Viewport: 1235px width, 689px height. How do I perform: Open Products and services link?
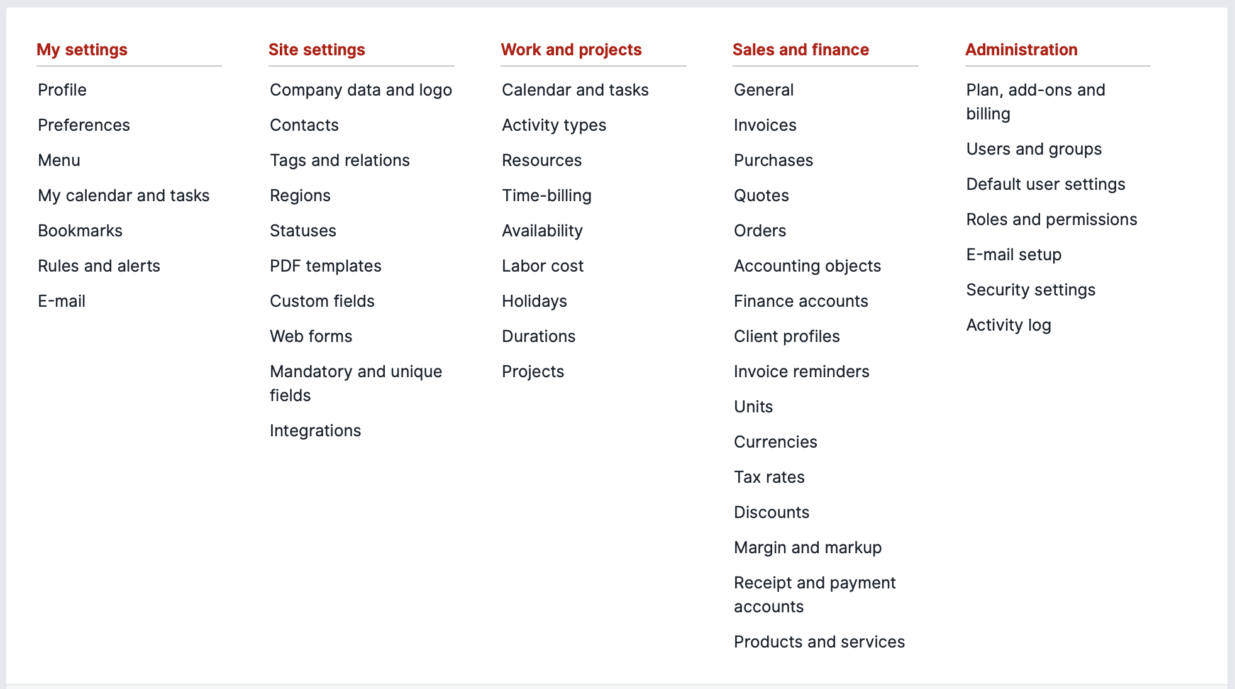pos(819,642)
